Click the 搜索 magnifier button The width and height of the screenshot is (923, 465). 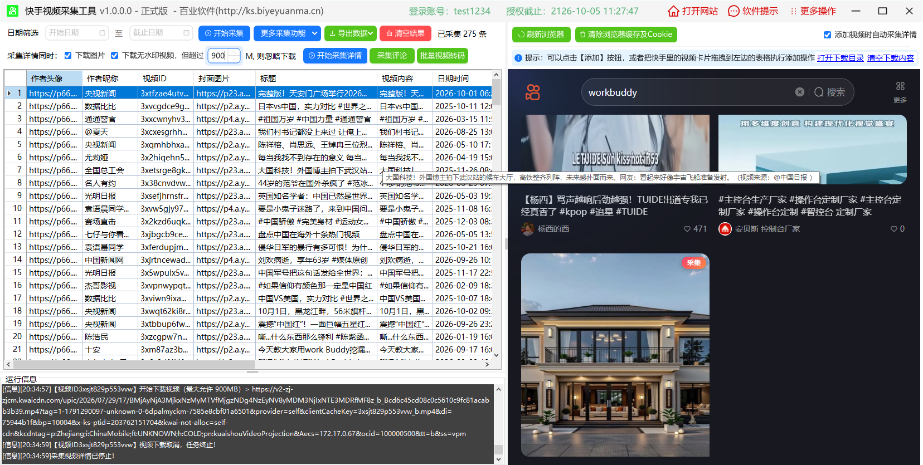tap(829, 92)
